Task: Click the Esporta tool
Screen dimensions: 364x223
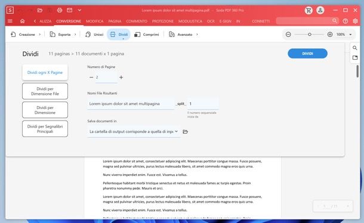Action: click(60, 35)
